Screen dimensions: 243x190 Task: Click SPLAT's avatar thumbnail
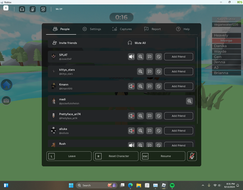click(53, 57)
